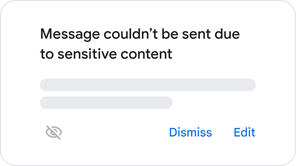The width and height of the screenshot is (296, 166).
Task: Click the blue Edit text
Action: pyautogui.click(x=244, y=132)
